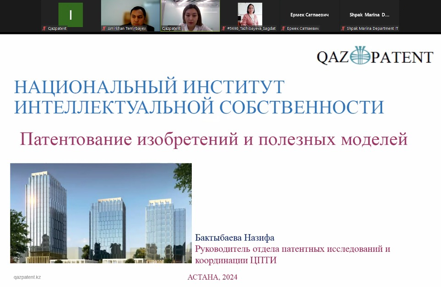Click muted mic icon on Shpak Marina tile
The height and width of the screenshot is (287, 441).
point(343,28)
